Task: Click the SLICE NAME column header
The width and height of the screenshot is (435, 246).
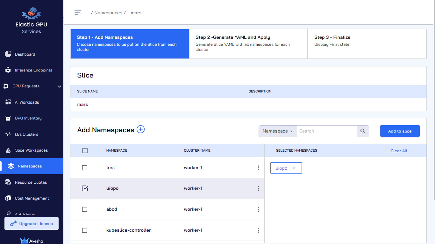Action: pyautogui.click(x=87, y=92)
